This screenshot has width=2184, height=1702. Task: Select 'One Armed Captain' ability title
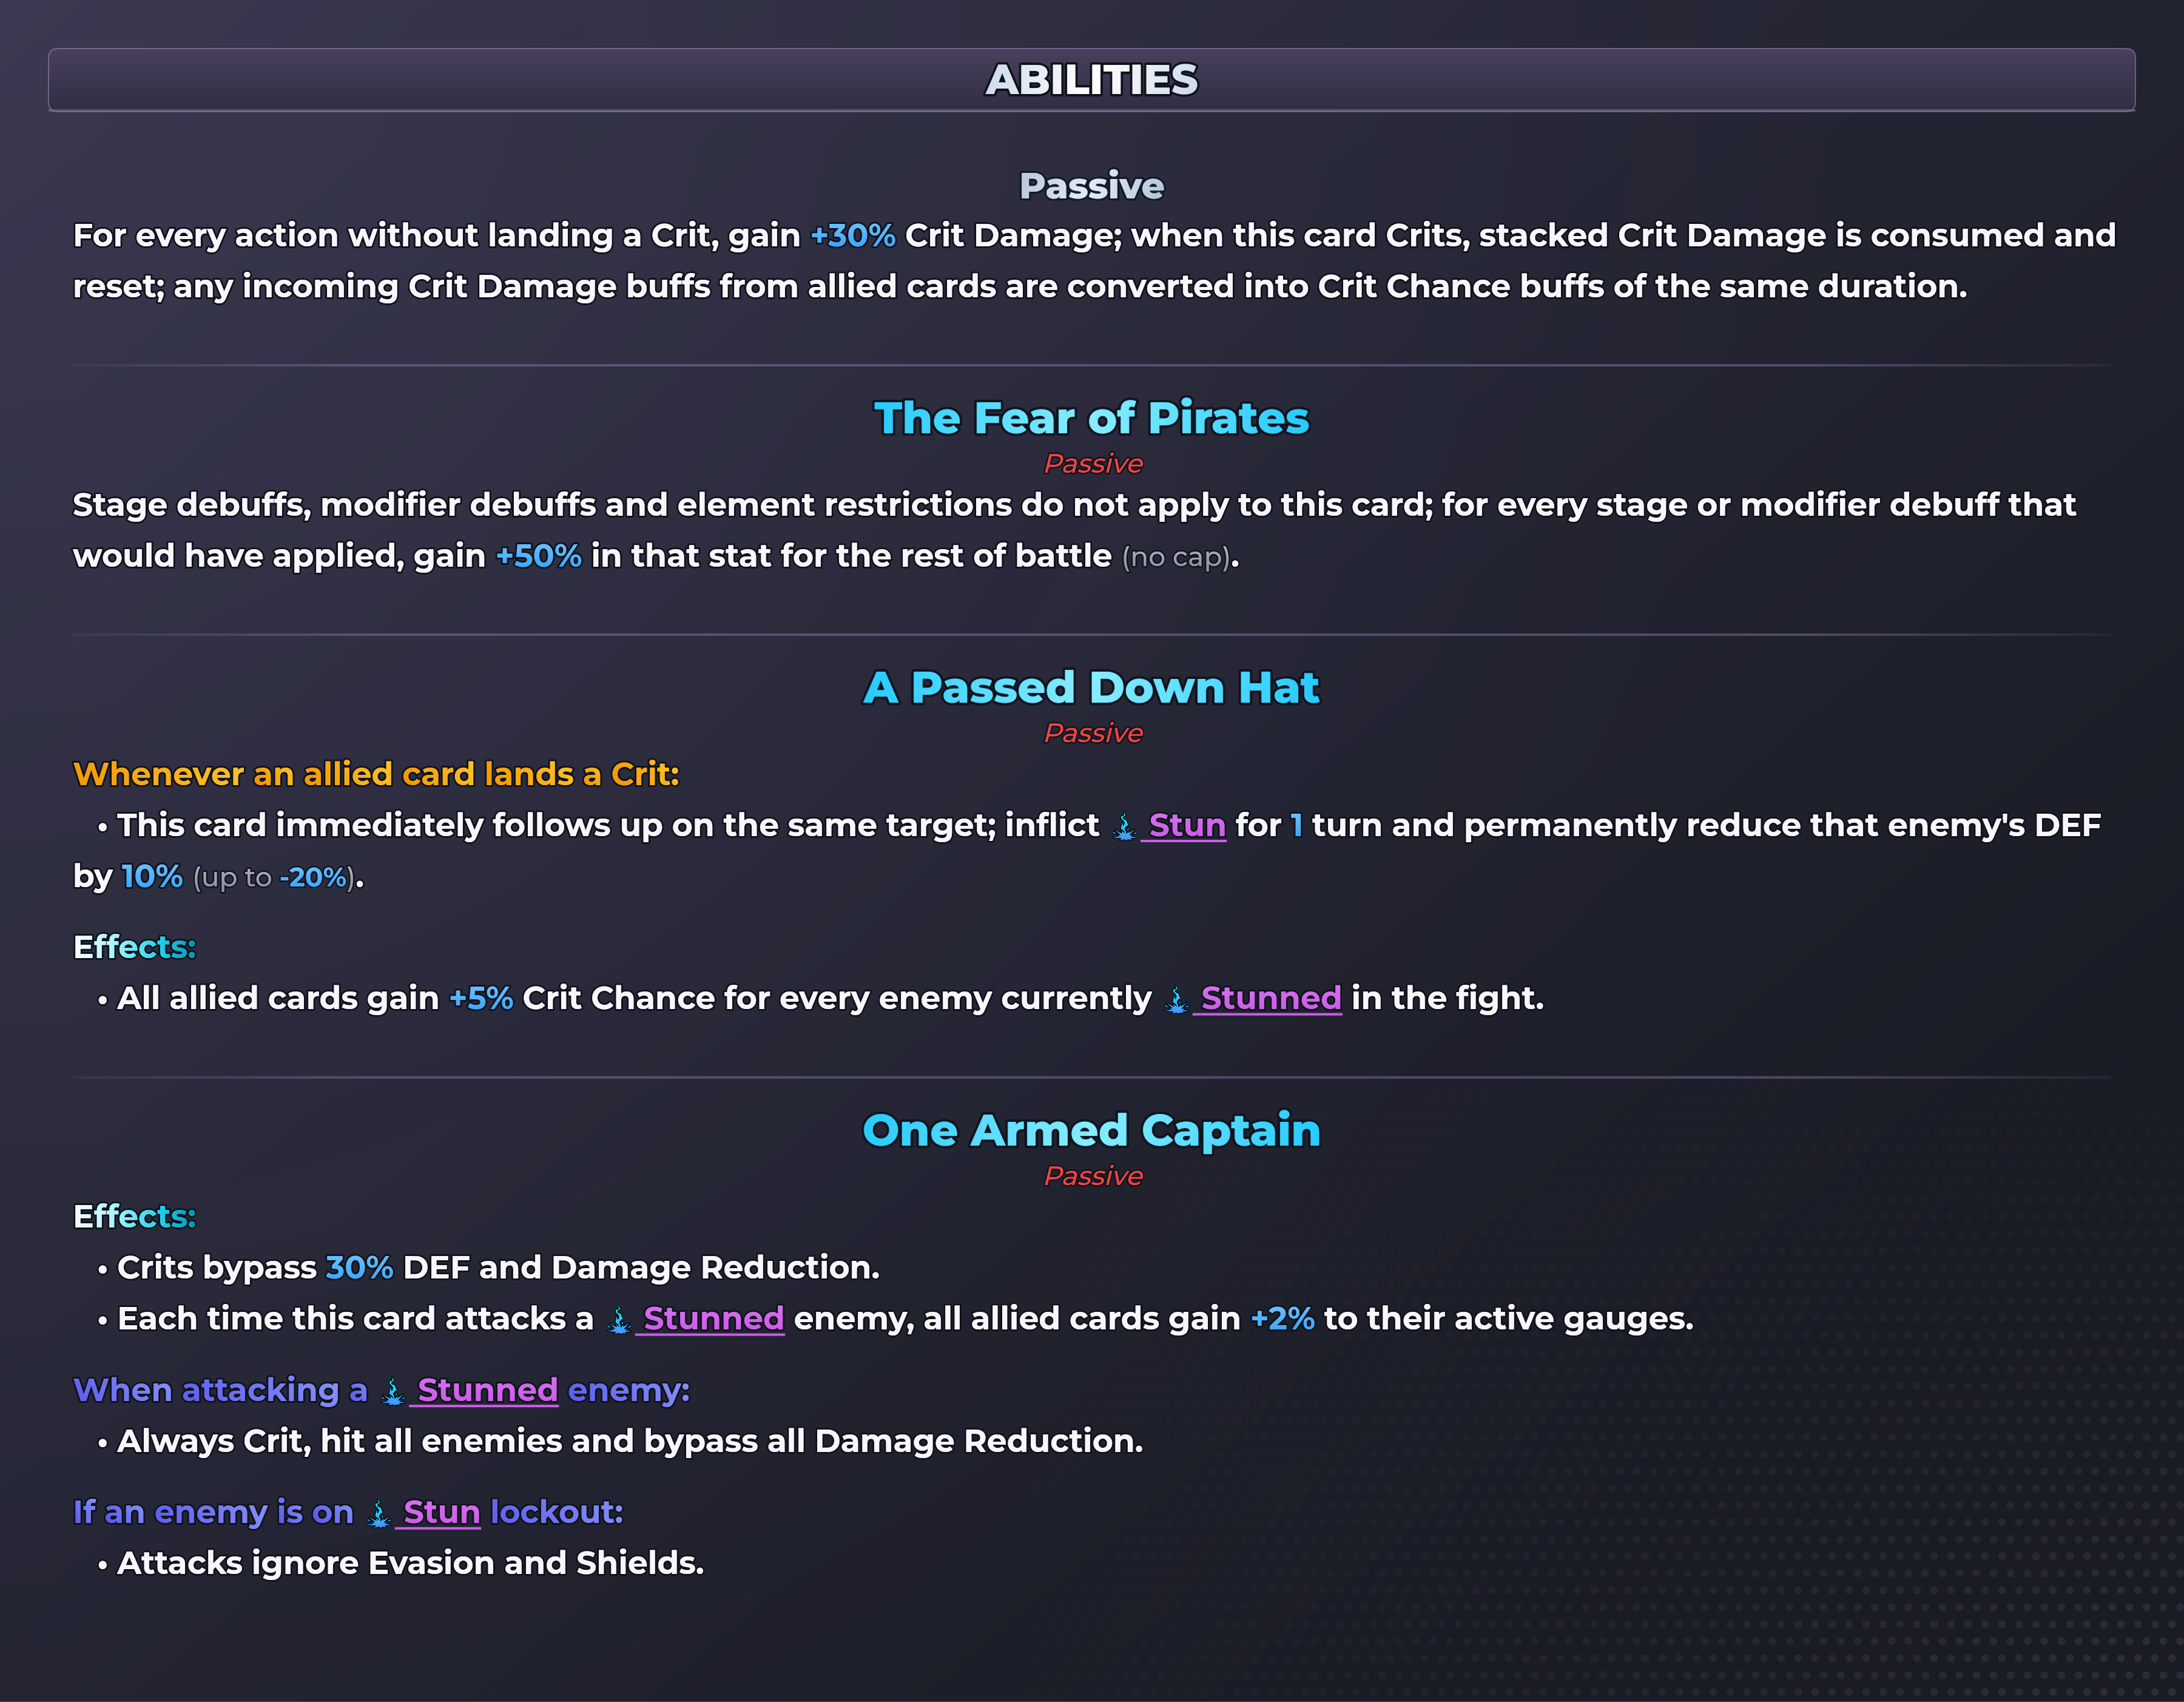tap(1092, 1131)
